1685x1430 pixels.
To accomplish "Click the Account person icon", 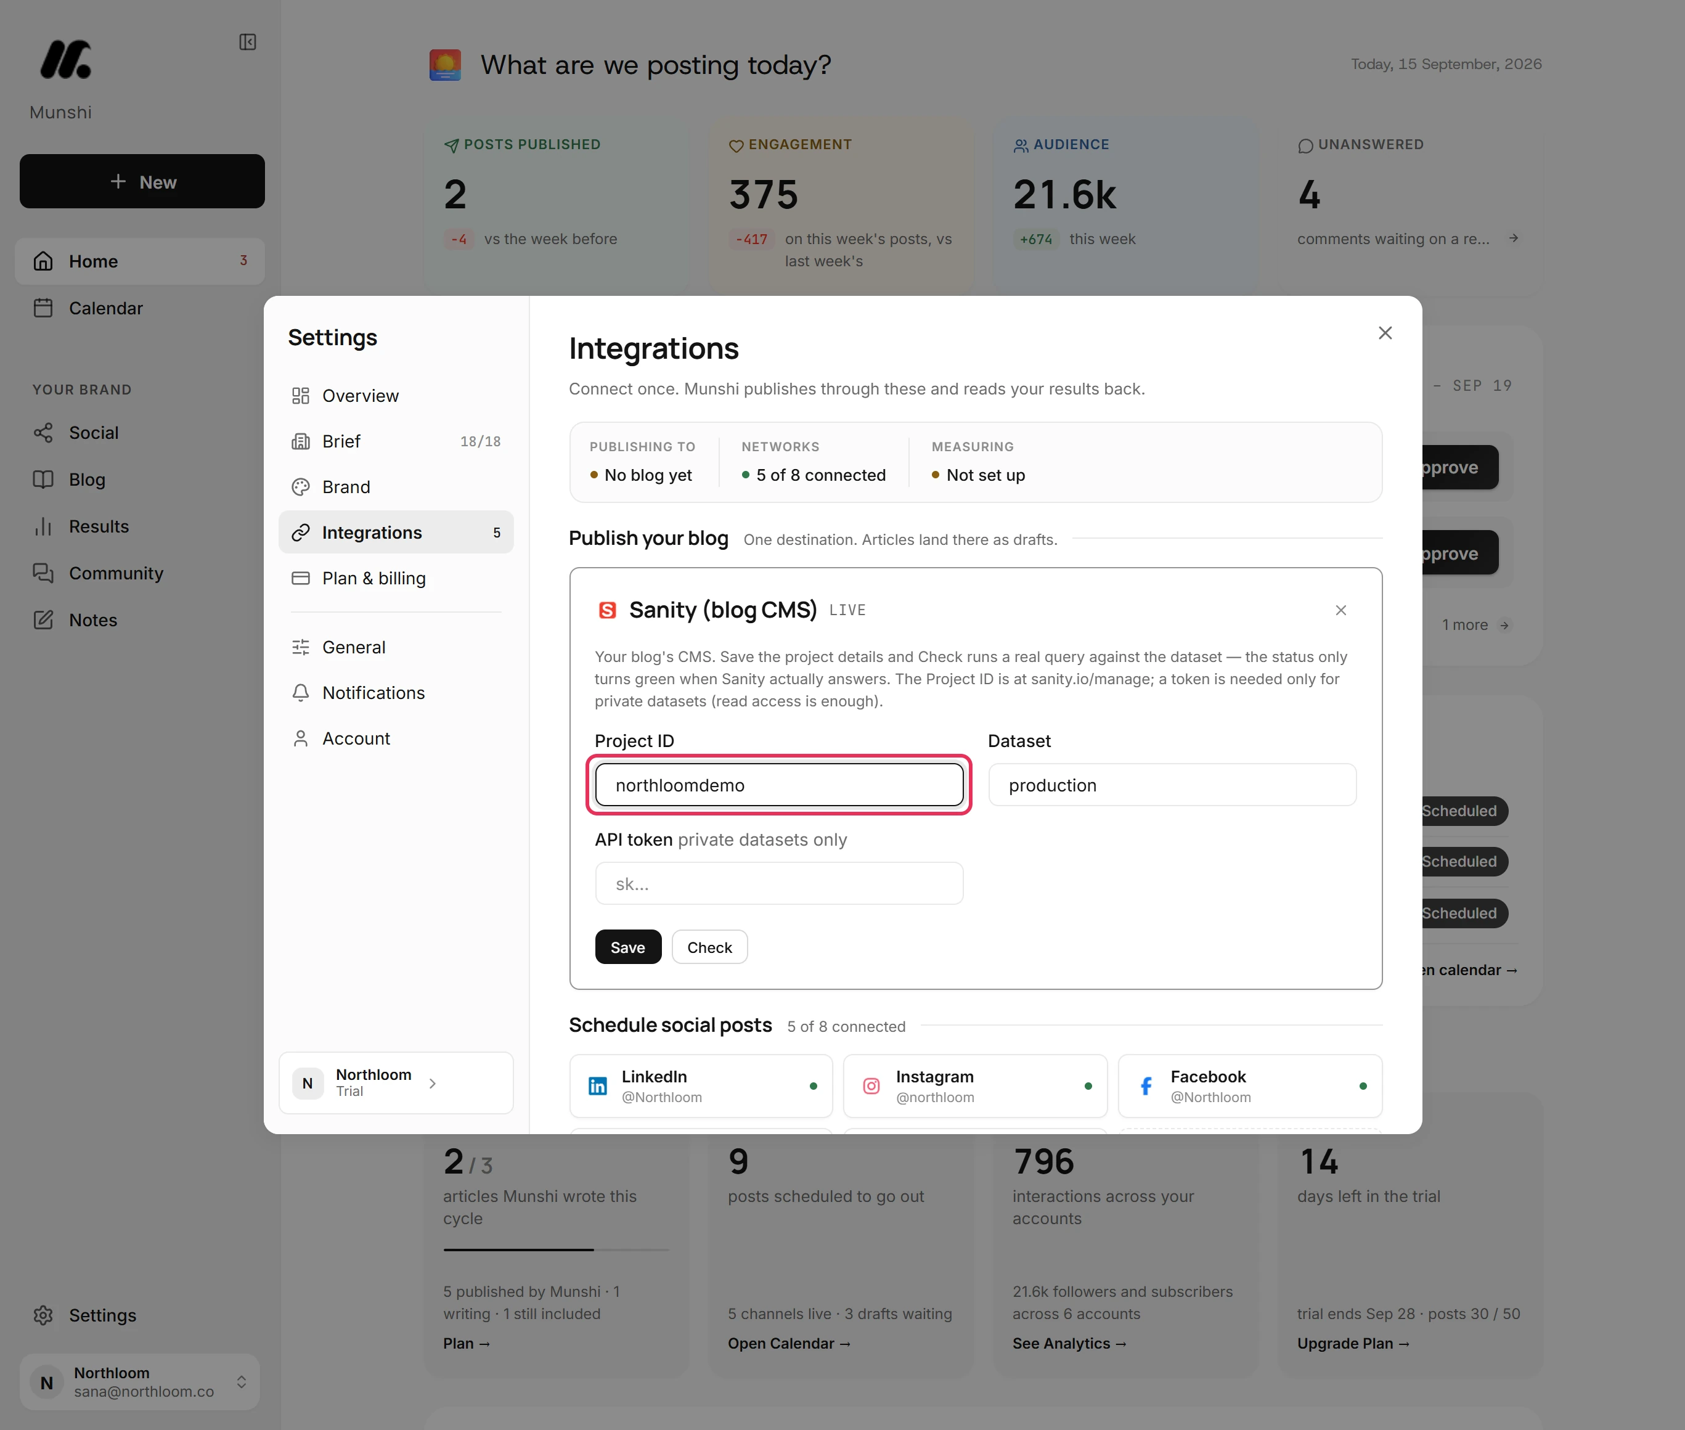I will coord(301,738).
